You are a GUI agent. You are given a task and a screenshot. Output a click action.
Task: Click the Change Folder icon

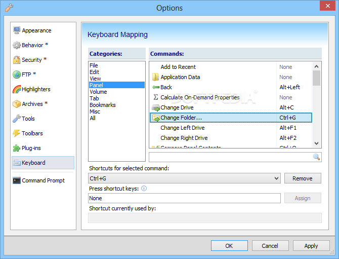pyautogui.click(x=156, y=118)
